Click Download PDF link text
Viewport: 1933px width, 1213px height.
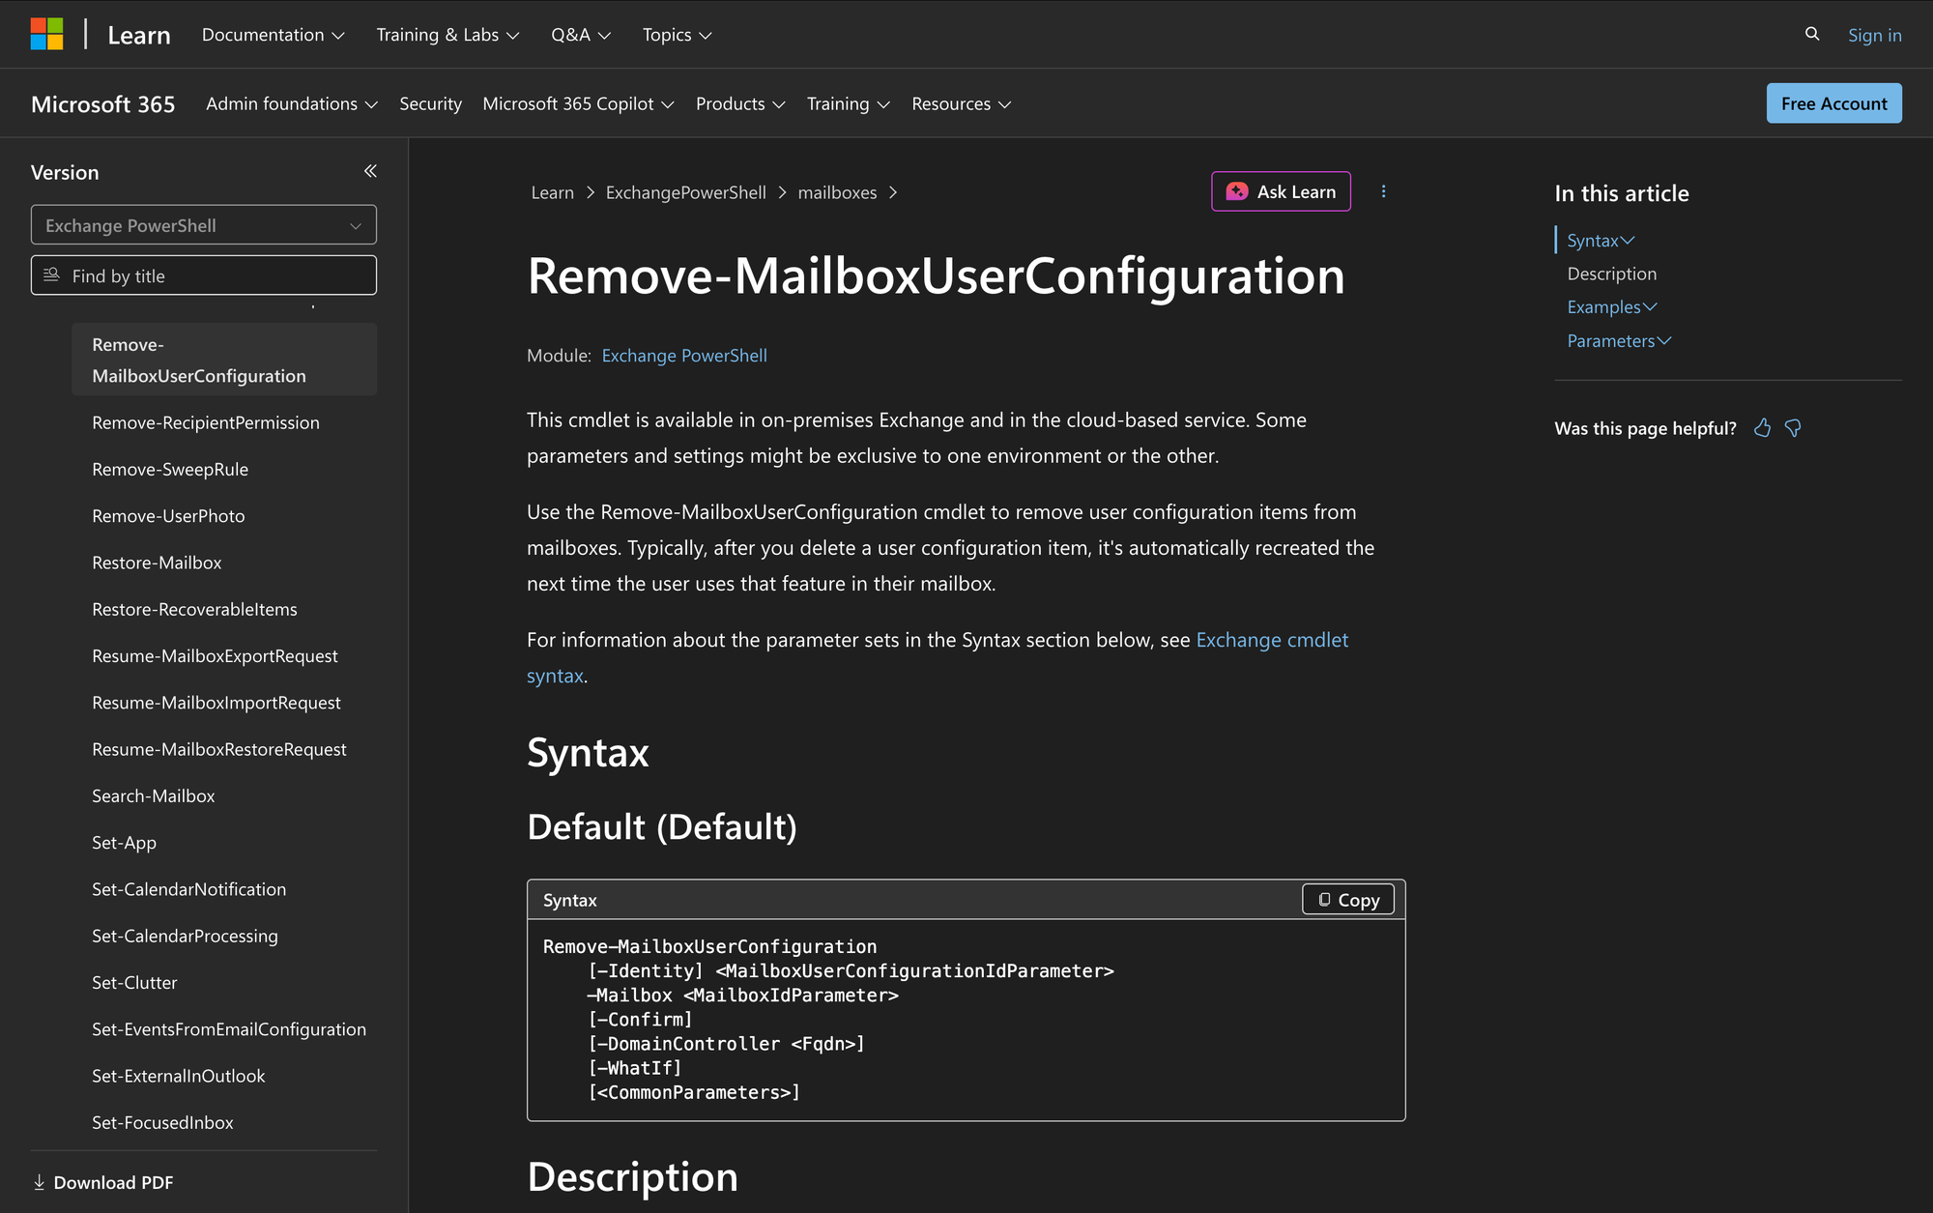[113, 1182]
